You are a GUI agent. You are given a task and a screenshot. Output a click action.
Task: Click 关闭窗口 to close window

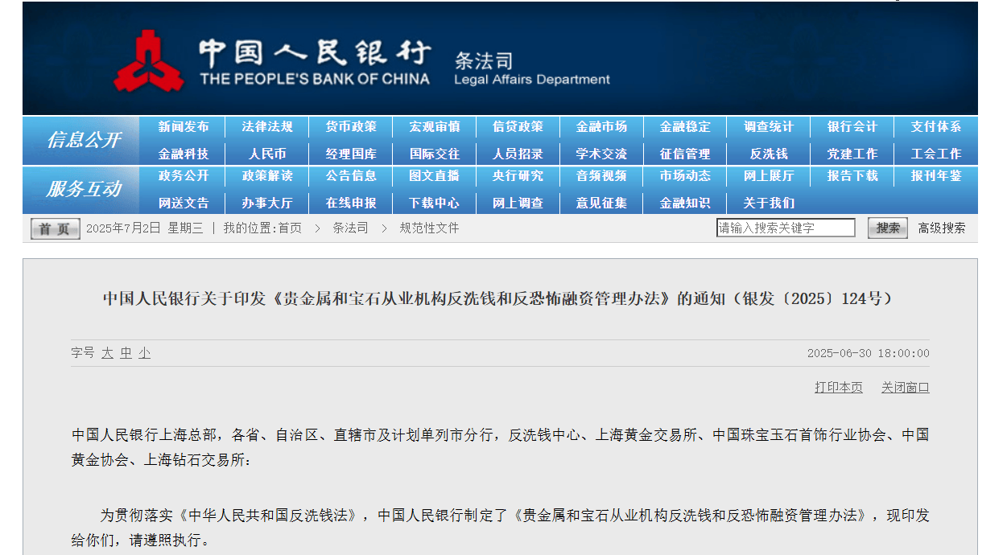pos(906,388)
